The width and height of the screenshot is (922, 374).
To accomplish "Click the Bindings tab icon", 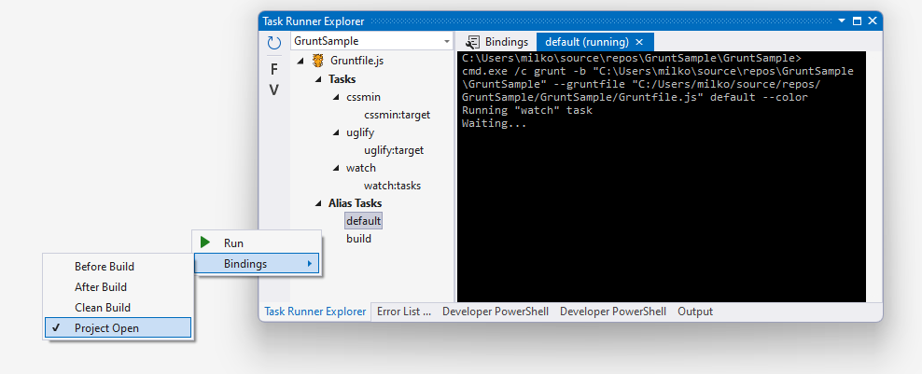I will point(471,42).
